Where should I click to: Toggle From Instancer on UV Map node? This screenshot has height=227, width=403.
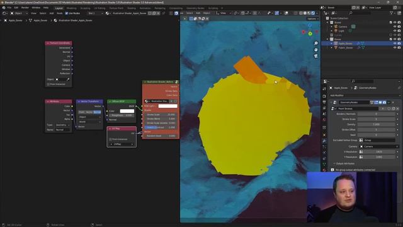pyautogui.click(x=111, y=139)
